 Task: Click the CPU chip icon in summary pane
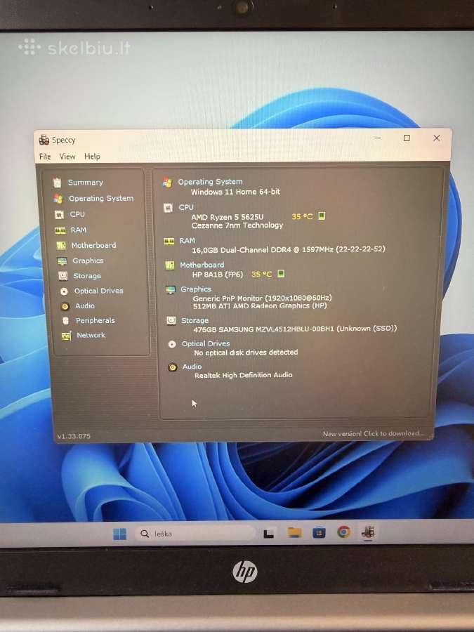[x=168, y=208]
